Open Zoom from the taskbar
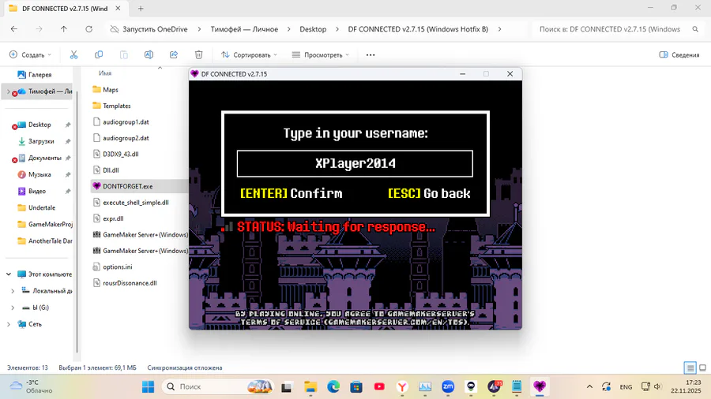The image size is (711, 399). (448, 387)
